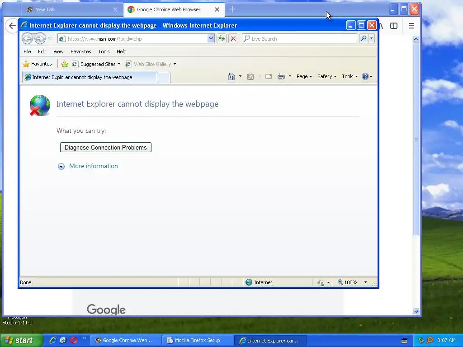This screenshot has height=347, width=463.
Task: Close the New Tab in Firefox window
Action: tap(115, 9)
